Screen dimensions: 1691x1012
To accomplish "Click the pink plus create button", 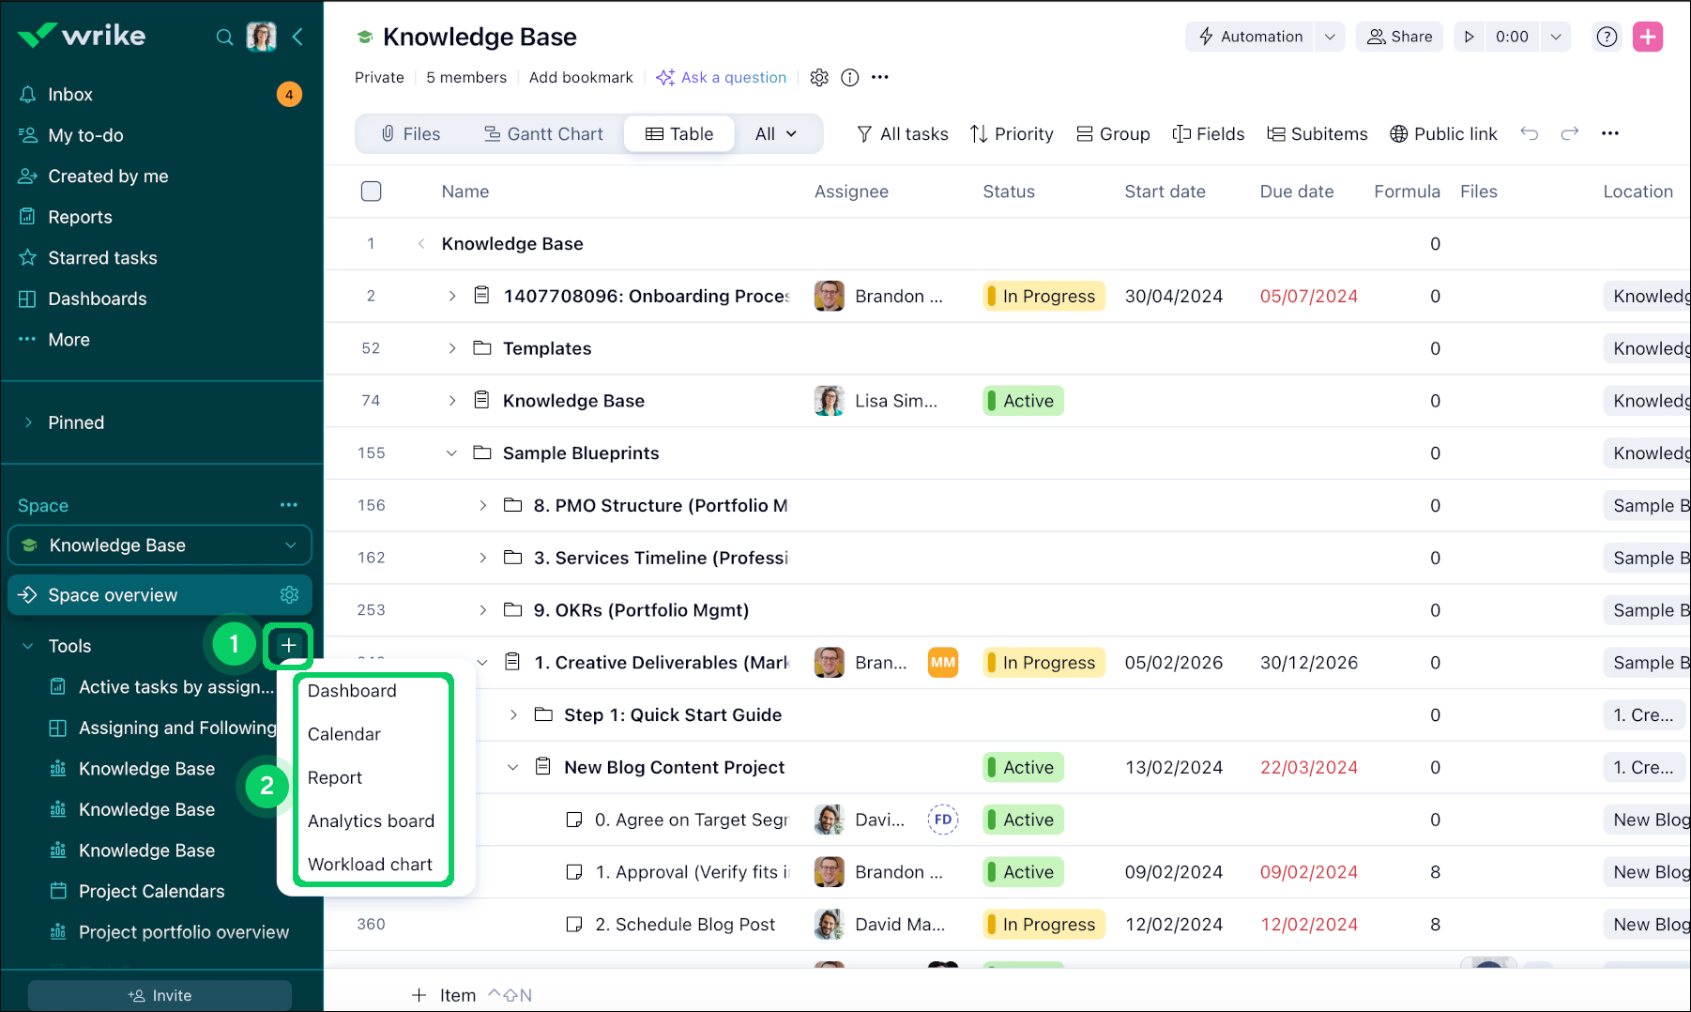I will pyautogui.click(x=1648, y=37).
